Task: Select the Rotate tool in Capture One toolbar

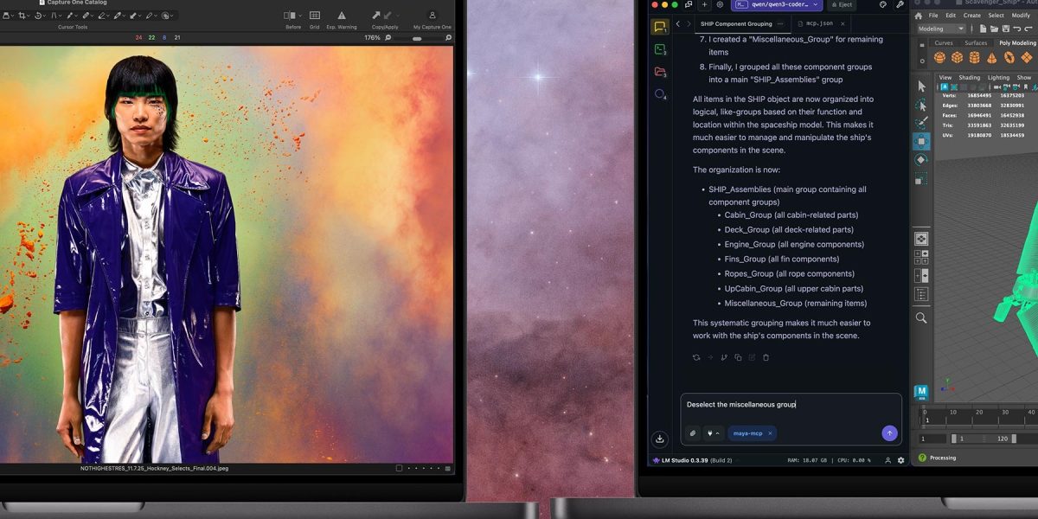Action: pyautogui.click(x=38, y=16)
